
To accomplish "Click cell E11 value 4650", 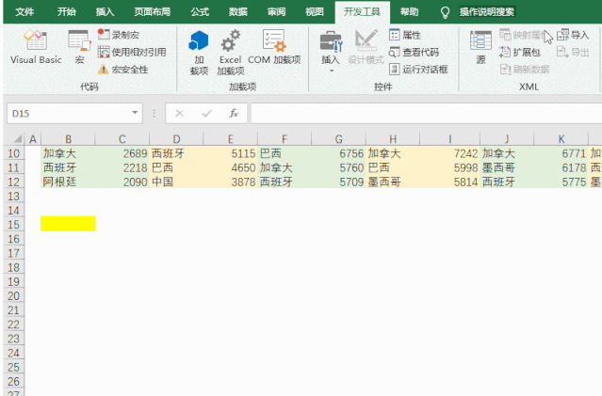I will tap(231, 167).
